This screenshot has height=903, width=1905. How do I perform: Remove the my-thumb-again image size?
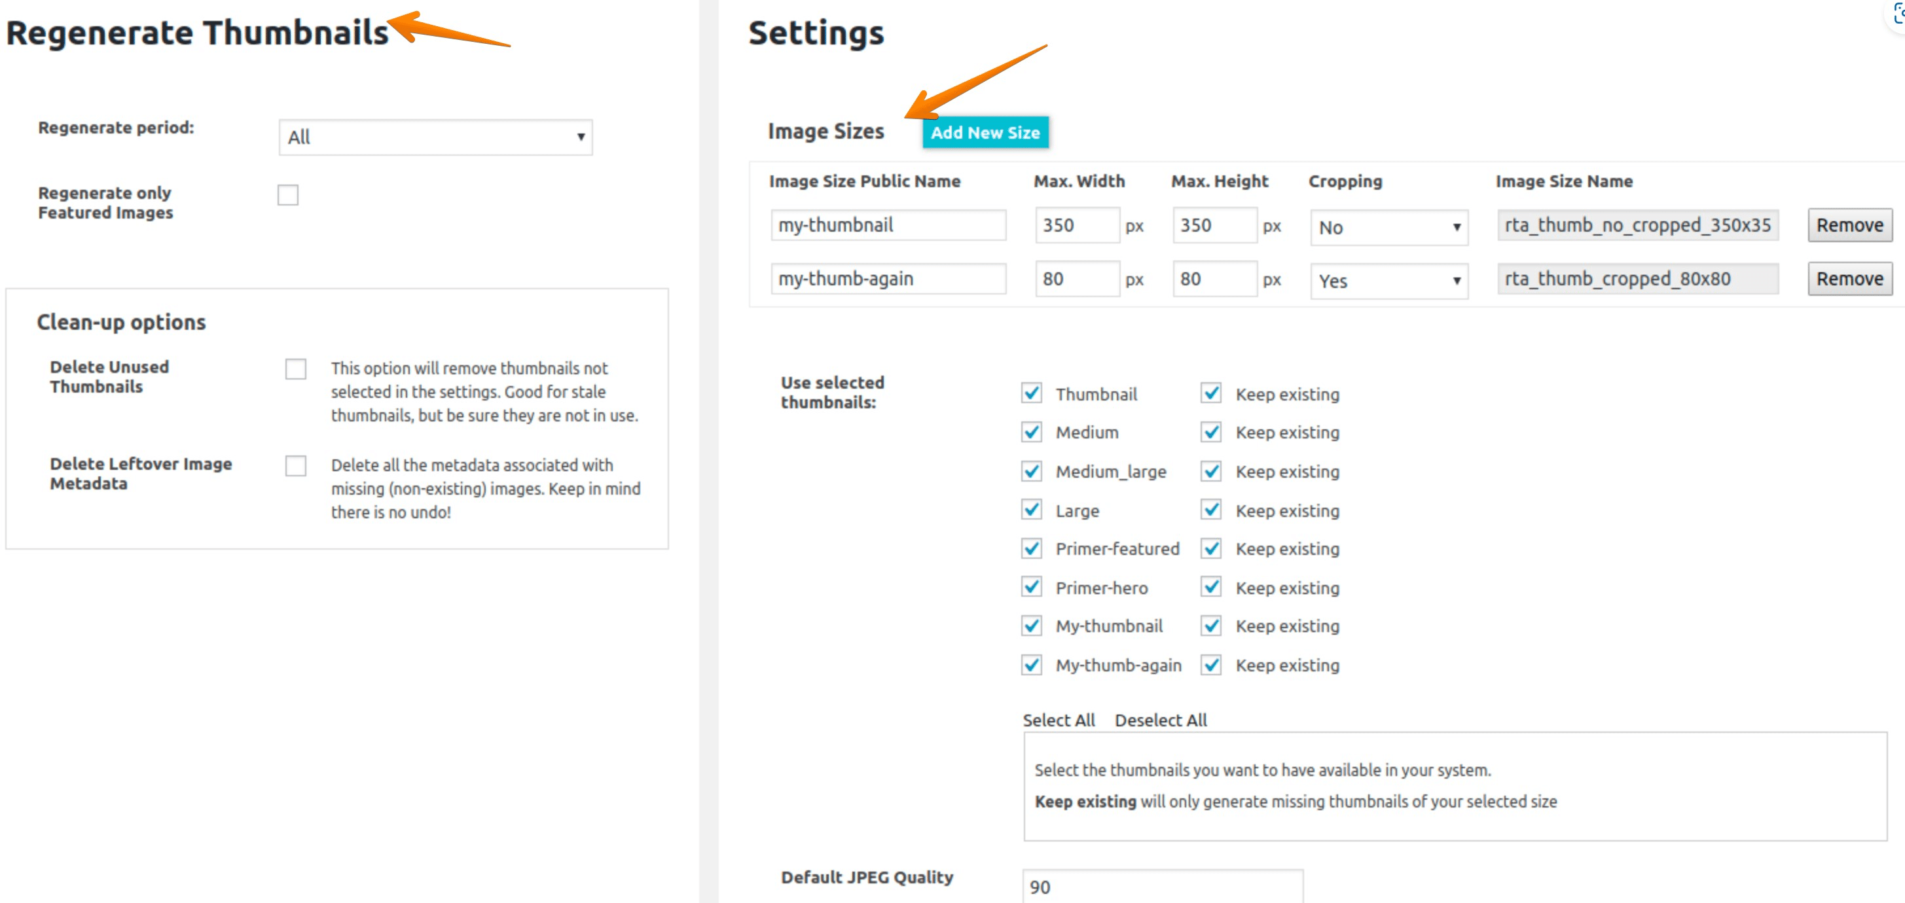[x=1849, y=279]
